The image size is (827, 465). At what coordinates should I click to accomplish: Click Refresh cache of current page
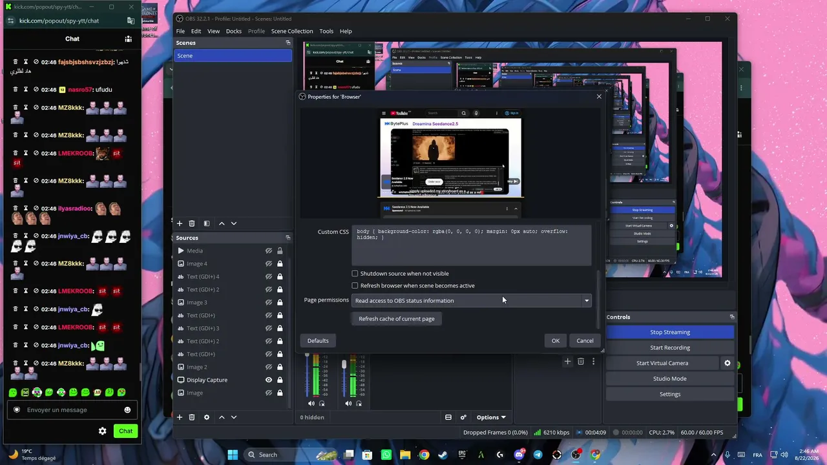tap(397, 318)
